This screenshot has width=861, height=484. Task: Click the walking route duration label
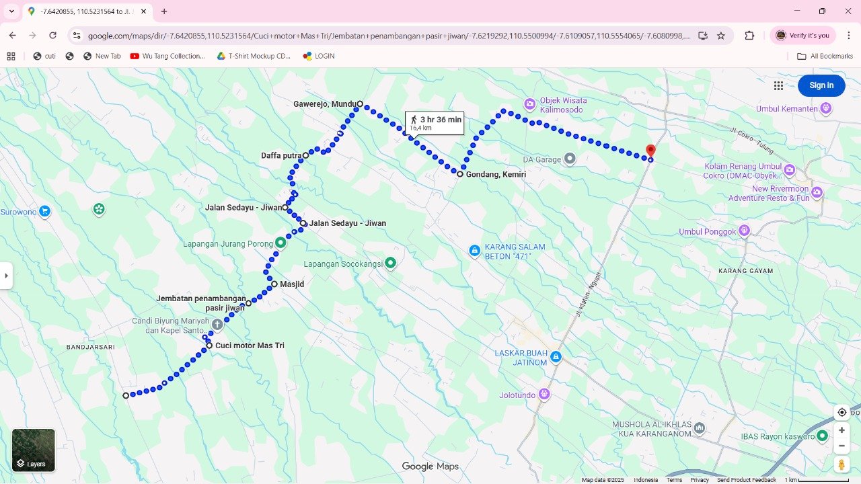point(435,123)
